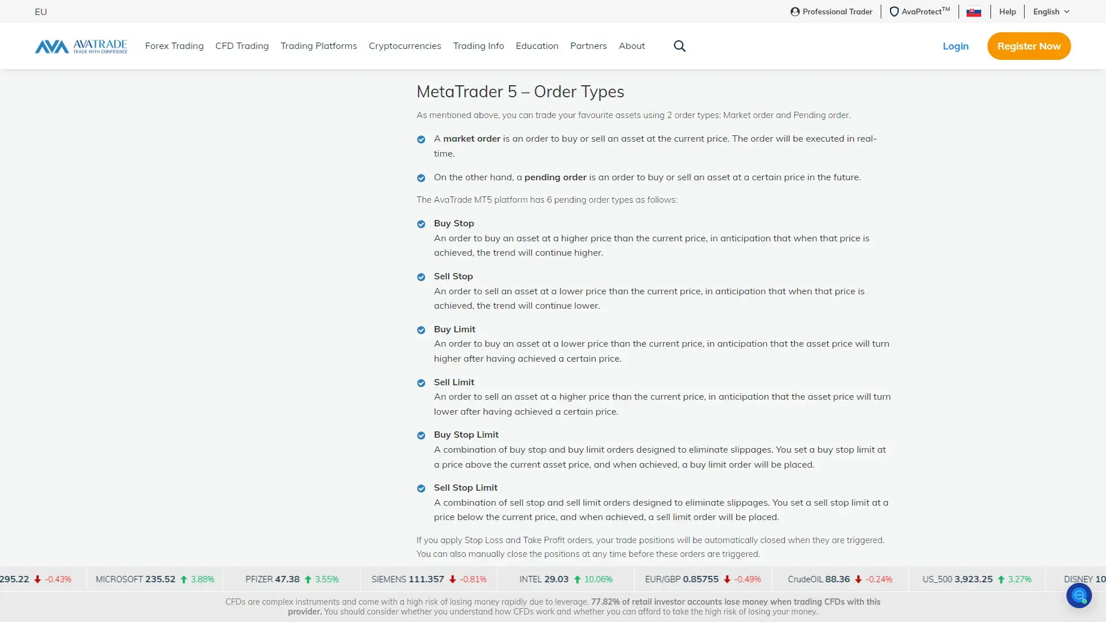This screenshot has width=1106, height=622.
Task: Click the Sell Limit heading text
Action: tap(454, 382)
